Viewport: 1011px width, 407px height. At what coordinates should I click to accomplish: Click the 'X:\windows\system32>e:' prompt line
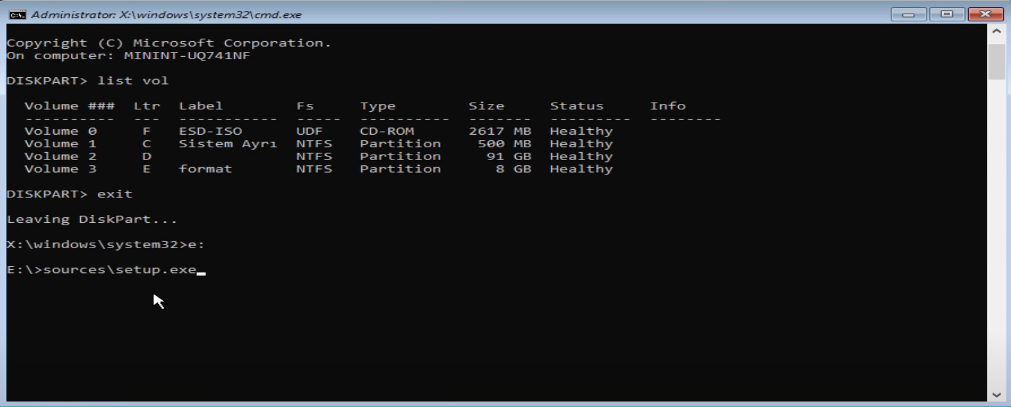(106, 245)
